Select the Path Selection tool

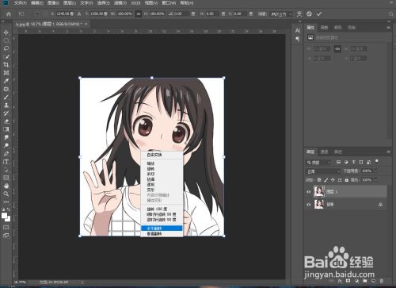(6, 170)
